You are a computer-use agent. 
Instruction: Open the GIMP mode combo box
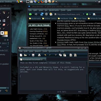(x=4, y=47)
